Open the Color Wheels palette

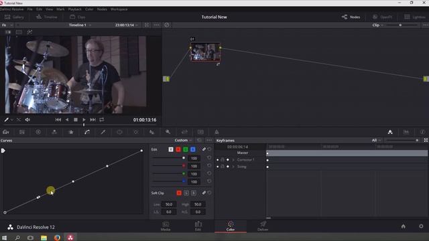click(x=38, y=132)
